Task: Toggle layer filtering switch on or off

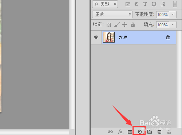Action: [x=175, y=4]
